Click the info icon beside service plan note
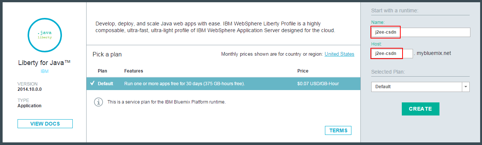Image resolution: width=482 pixels, height=145 pixels. pos(98,102)
